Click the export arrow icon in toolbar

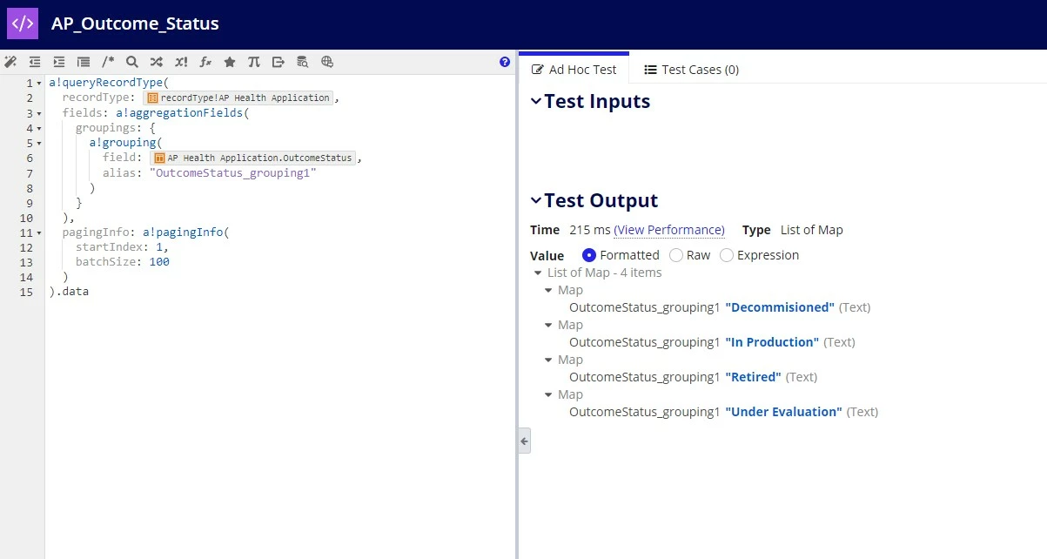(x=279, y=62)
